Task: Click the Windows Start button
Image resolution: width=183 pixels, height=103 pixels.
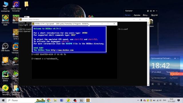Action: tap(3, 100)
